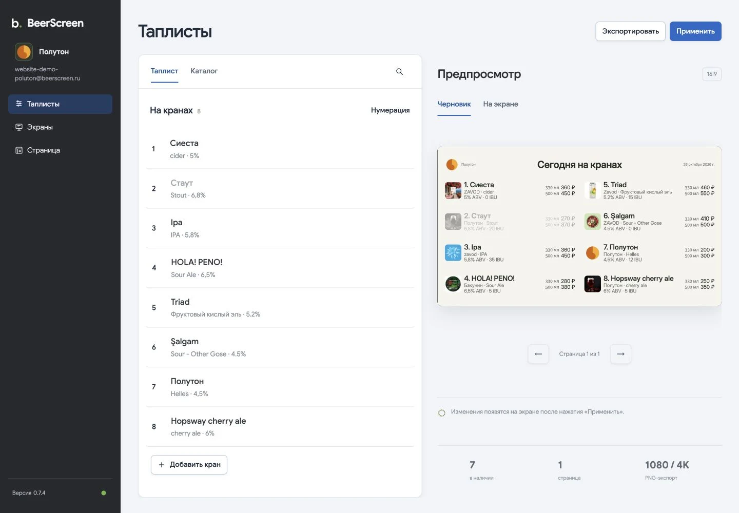Viewport: 739px width, 513px height.
Task: Select tap 5 Triad row
Action: [x=280, y=308]
